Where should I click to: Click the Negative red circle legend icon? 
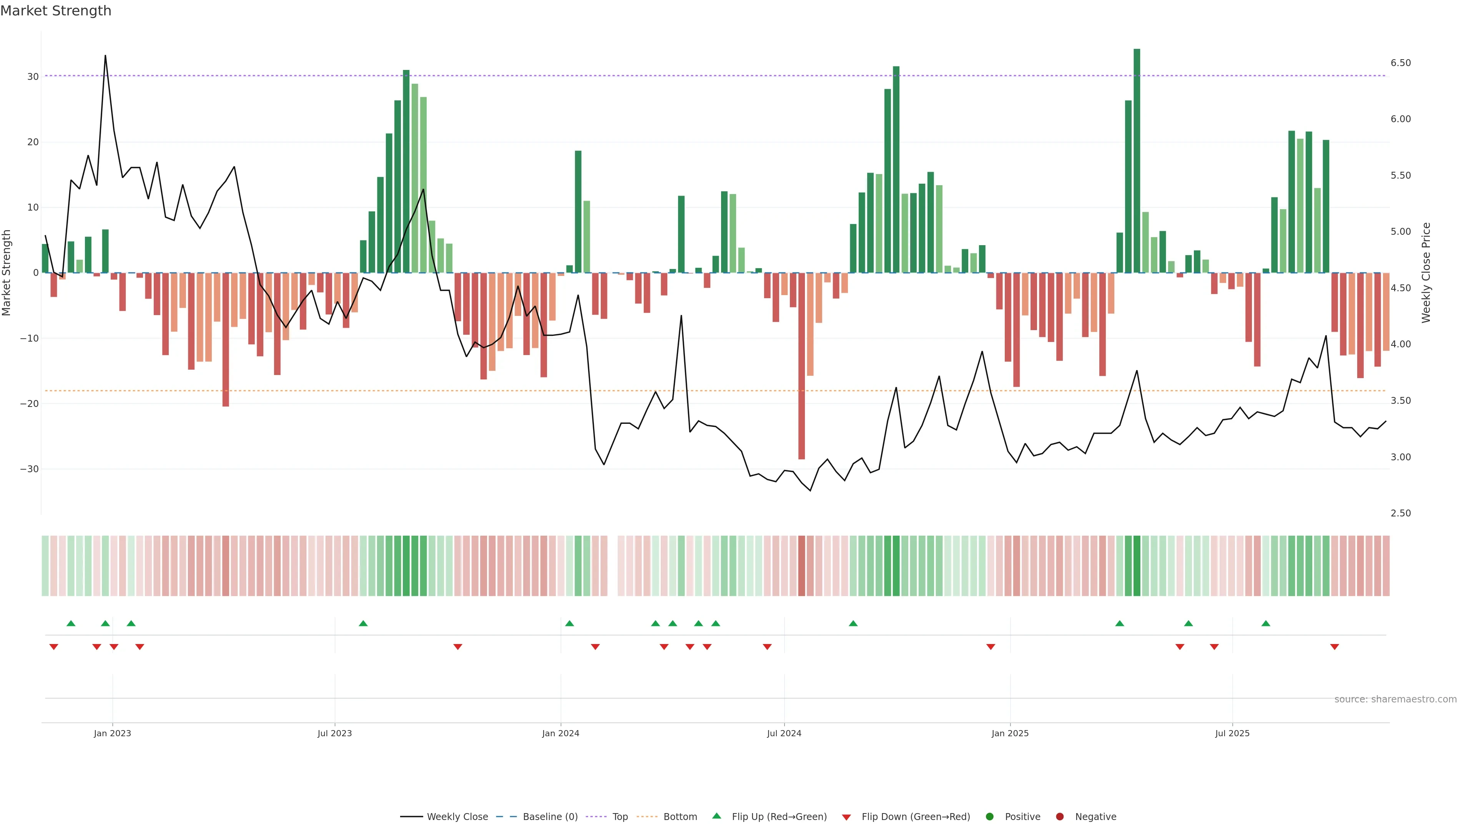click(x=1059, y=816)
